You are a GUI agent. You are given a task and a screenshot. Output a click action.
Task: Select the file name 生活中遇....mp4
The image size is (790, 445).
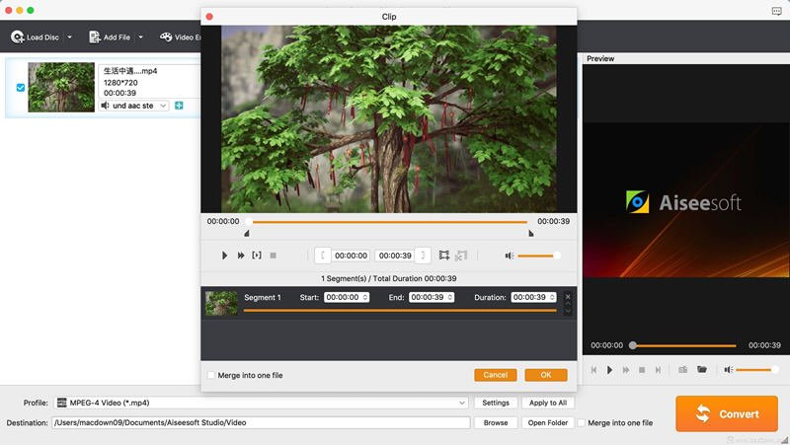coord(130,71)
